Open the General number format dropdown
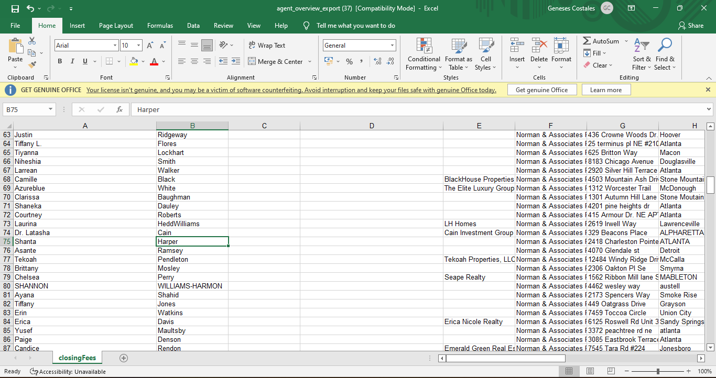 click(392, 46)
